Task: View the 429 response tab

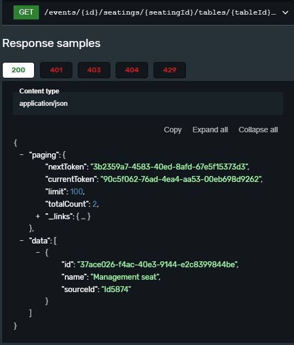Action: (x=170, y=70)
